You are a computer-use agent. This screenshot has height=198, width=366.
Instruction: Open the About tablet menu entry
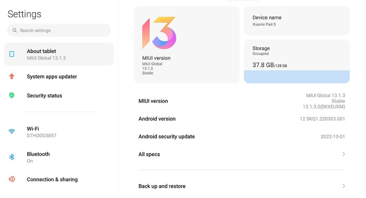tap(59, 54)
